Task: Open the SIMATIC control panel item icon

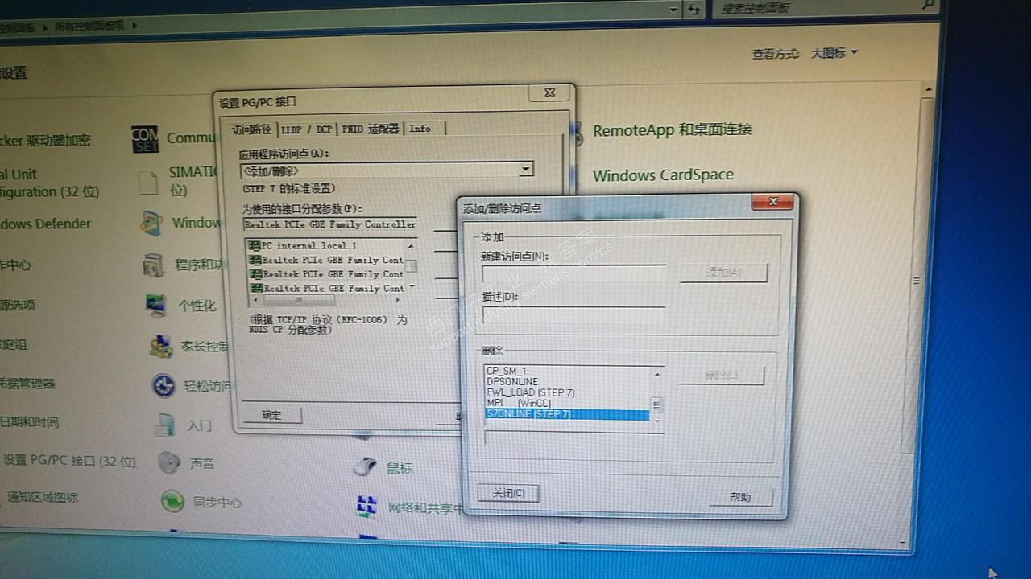Action: click(x=147, y=183)
